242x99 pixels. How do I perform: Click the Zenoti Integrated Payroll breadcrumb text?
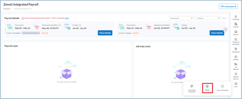pos(23,9)
